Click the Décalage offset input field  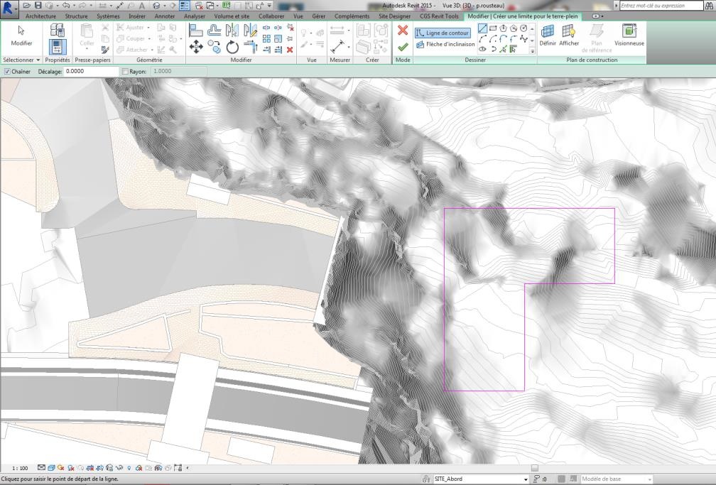pos(90,72)
